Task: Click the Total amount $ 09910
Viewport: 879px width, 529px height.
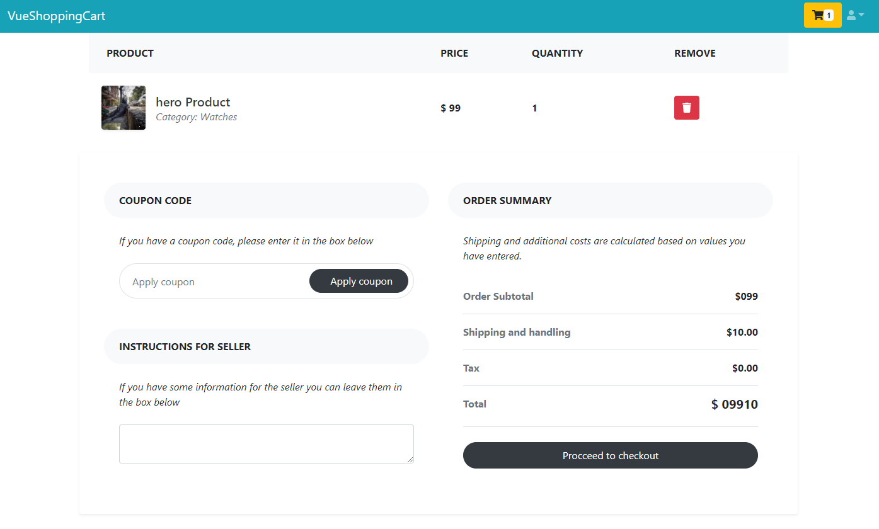Action: (x=734, y=404)
